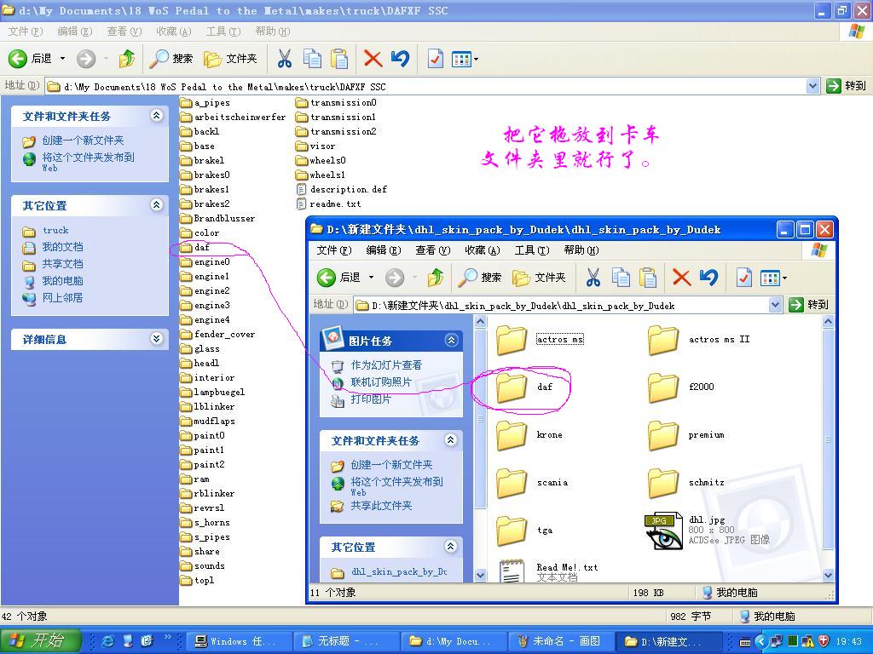Open the views dropdown in back window toolbar
The height and width of the screenshot is (654, 873).
(476, 59)
